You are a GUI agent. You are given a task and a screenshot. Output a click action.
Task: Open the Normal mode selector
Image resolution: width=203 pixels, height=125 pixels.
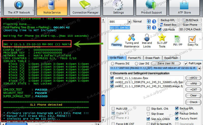149,21
